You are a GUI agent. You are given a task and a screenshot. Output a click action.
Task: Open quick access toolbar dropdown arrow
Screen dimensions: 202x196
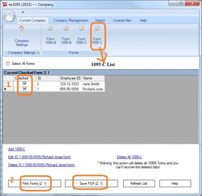click(x=23, y=12)
